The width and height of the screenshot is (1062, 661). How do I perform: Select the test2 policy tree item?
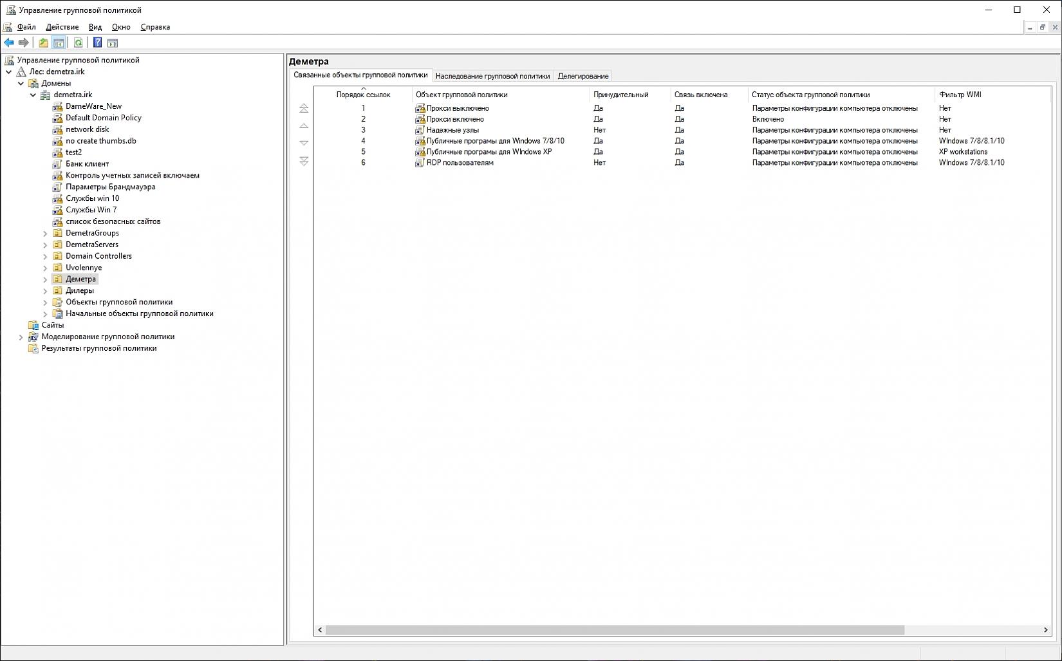pos(73,153)
